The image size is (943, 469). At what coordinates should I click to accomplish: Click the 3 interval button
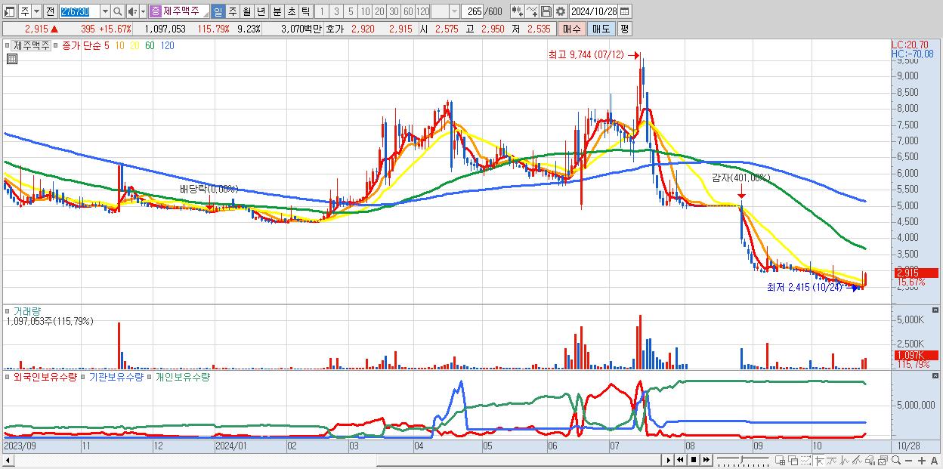click(x=336, y=11)
